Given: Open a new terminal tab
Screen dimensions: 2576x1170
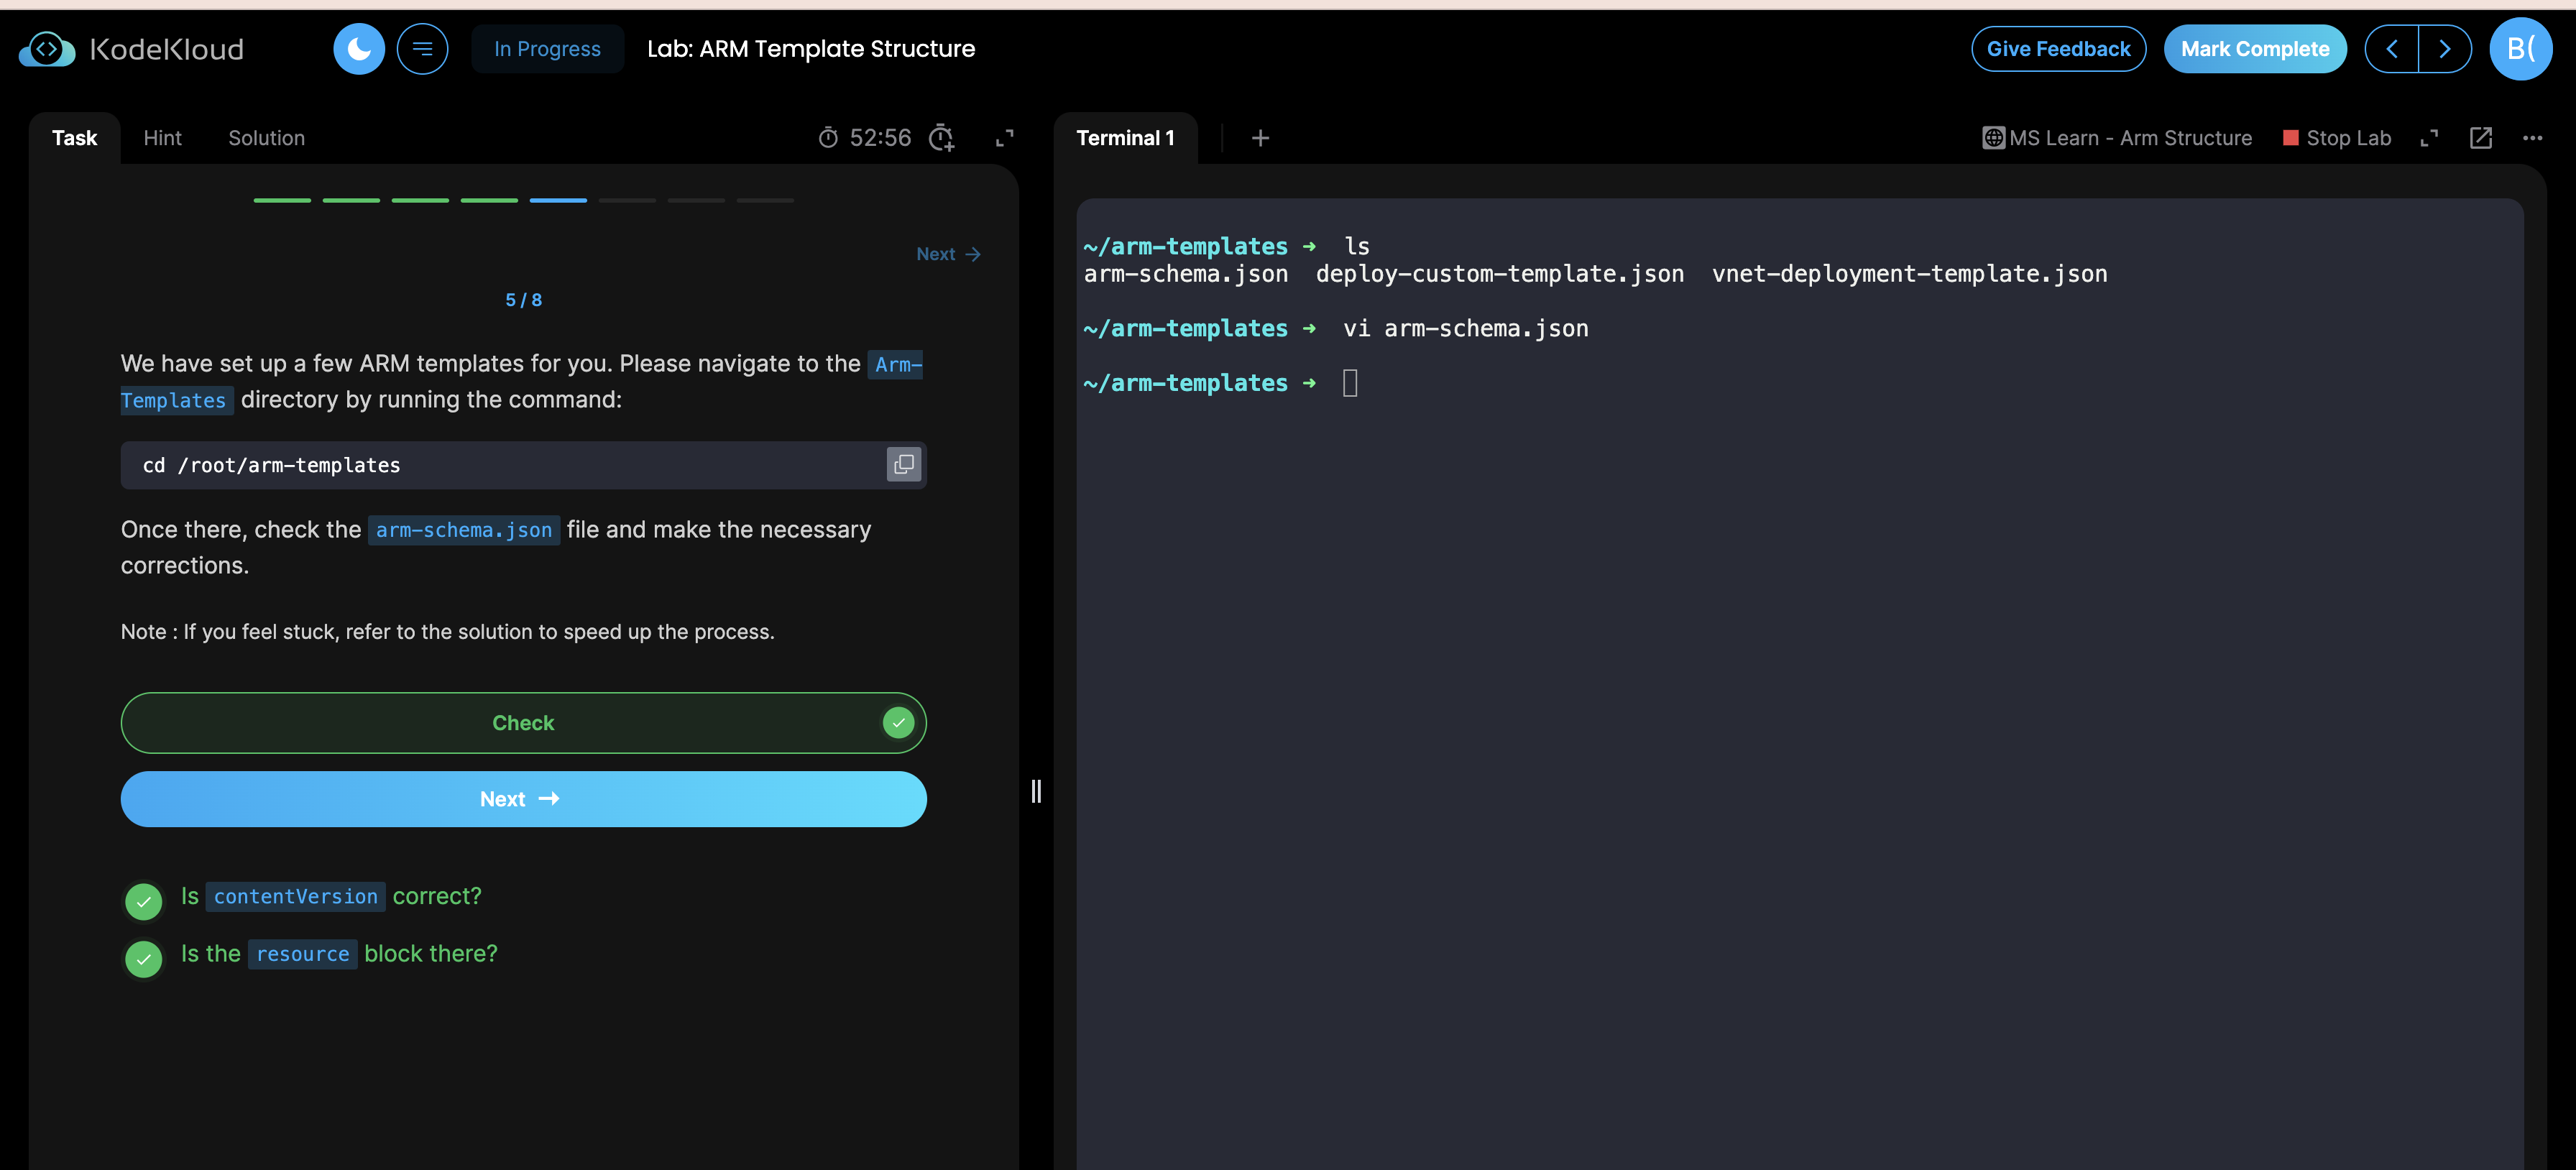Looking at the screenshot, I should [x=1260, y=138].
